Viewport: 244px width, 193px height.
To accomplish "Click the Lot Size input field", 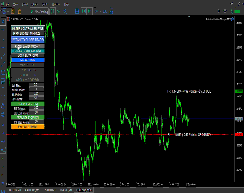I will pyautogui.click(x=36, y=85).
